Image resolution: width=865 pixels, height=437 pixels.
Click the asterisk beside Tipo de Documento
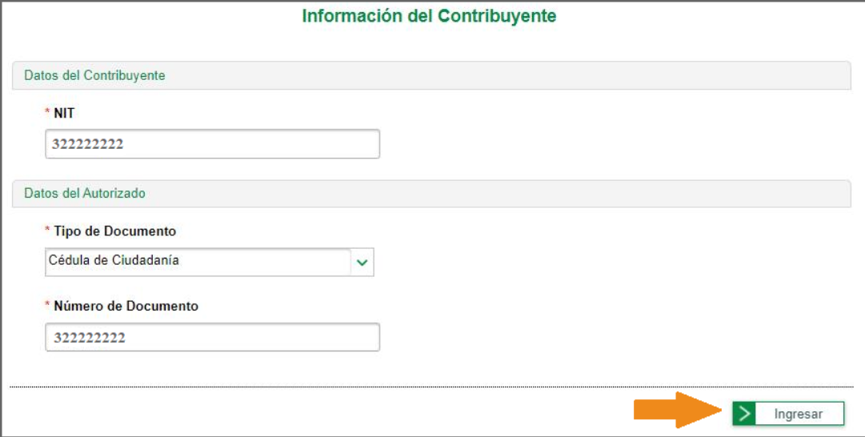47,231
